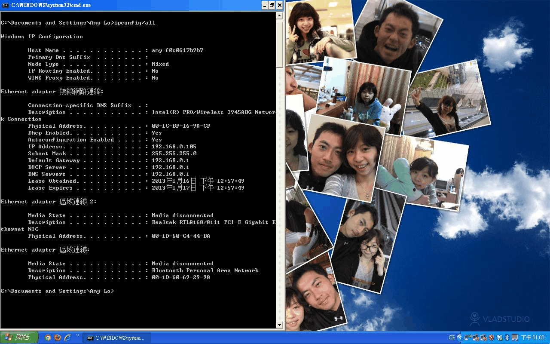Show hidden tray icons with the round arrow
Image resolution: width=550 pixels, height=344 pixels.
tap(460, 338)
